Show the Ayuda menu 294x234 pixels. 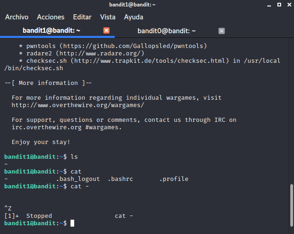pyautogui.click(x=134, y=17)
